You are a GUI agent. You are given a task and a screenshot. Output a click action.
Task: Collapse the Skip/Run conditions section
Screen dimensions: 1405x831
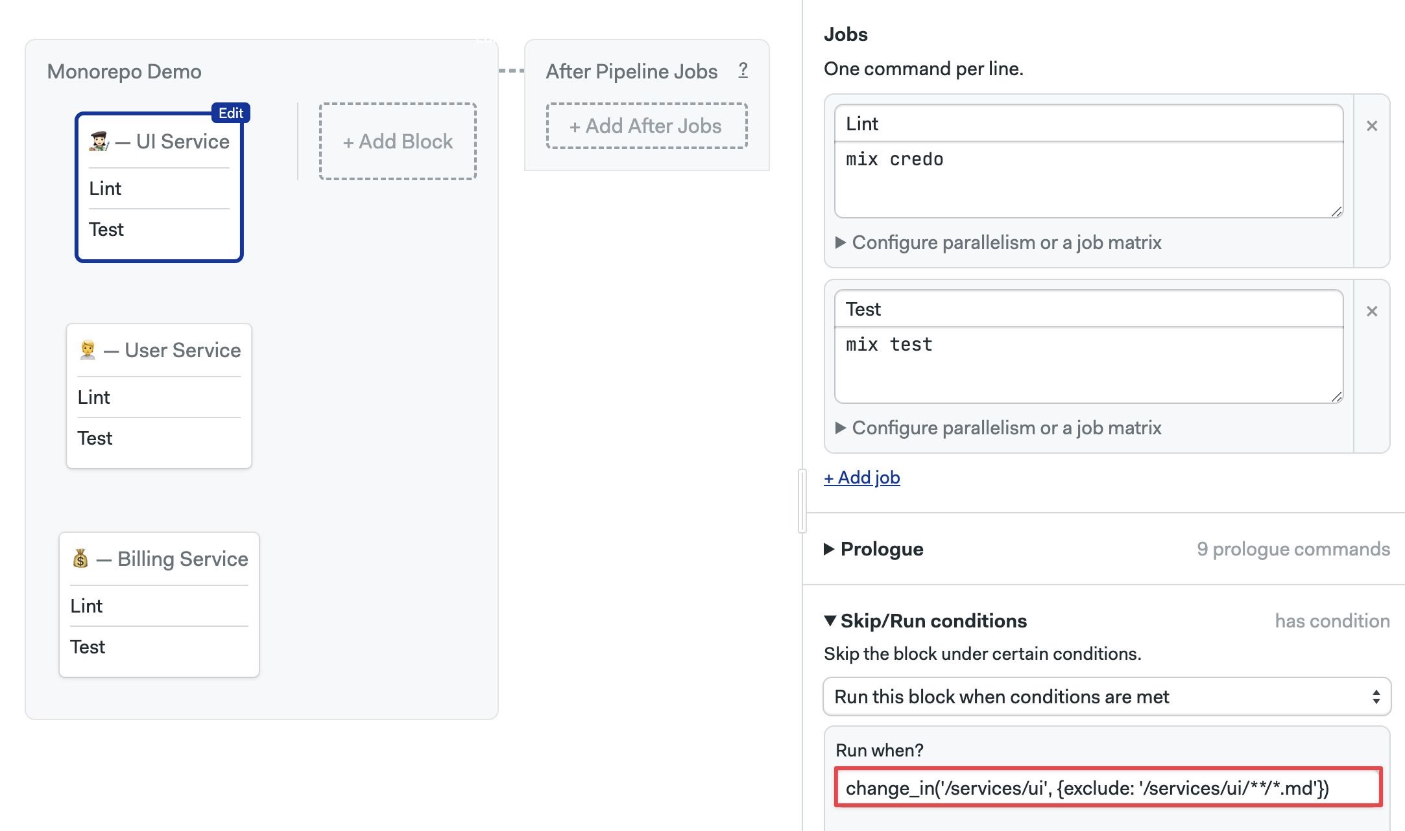(x=925, y=621)
